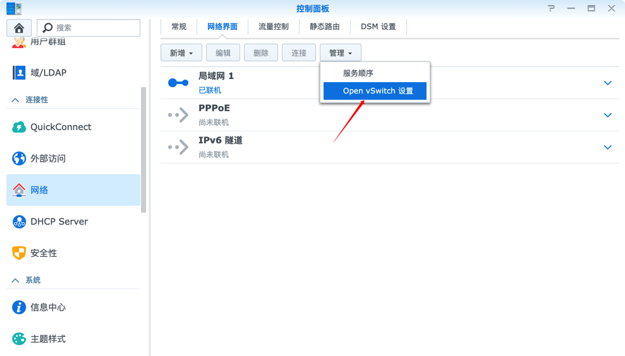Click the DHCP Server icon
The width and height of the screenshot is (625, 356).
click(x=19, y=222)
